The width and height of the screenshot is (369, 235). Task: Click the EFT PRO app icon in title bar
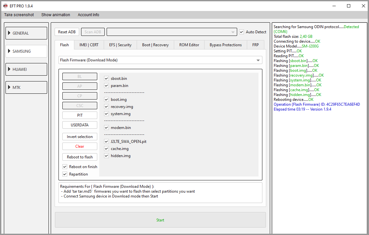pos(5,6)
